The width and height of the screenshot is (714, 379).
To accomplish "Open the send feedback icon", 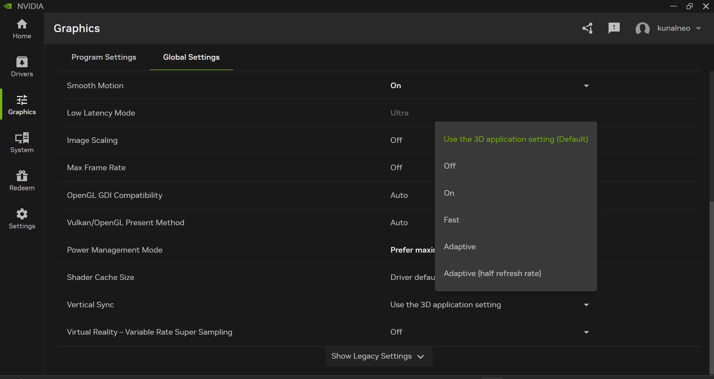I will (614, 28).
